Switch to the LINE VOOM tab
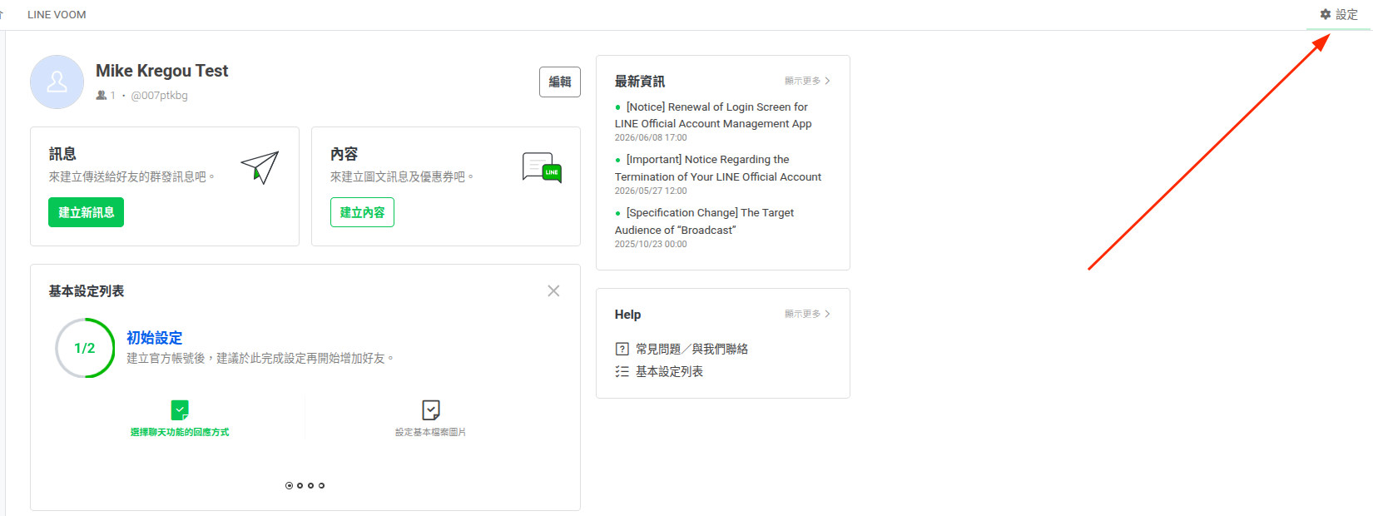Viewport: 1373px width, 516px height. tap(57, 14)
